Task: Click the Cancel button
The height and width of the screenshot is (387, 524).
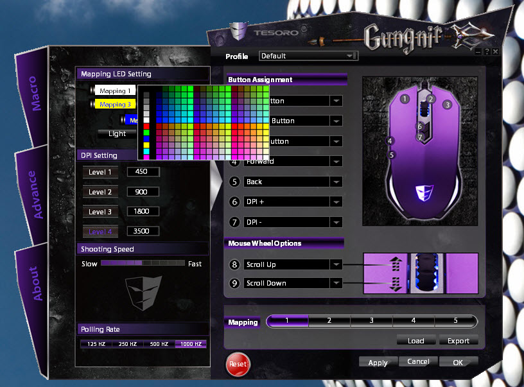Action: [x=418, y=361]
